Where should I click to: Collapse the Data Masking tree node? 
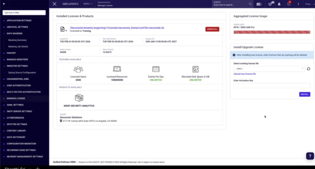coord(4,33)
